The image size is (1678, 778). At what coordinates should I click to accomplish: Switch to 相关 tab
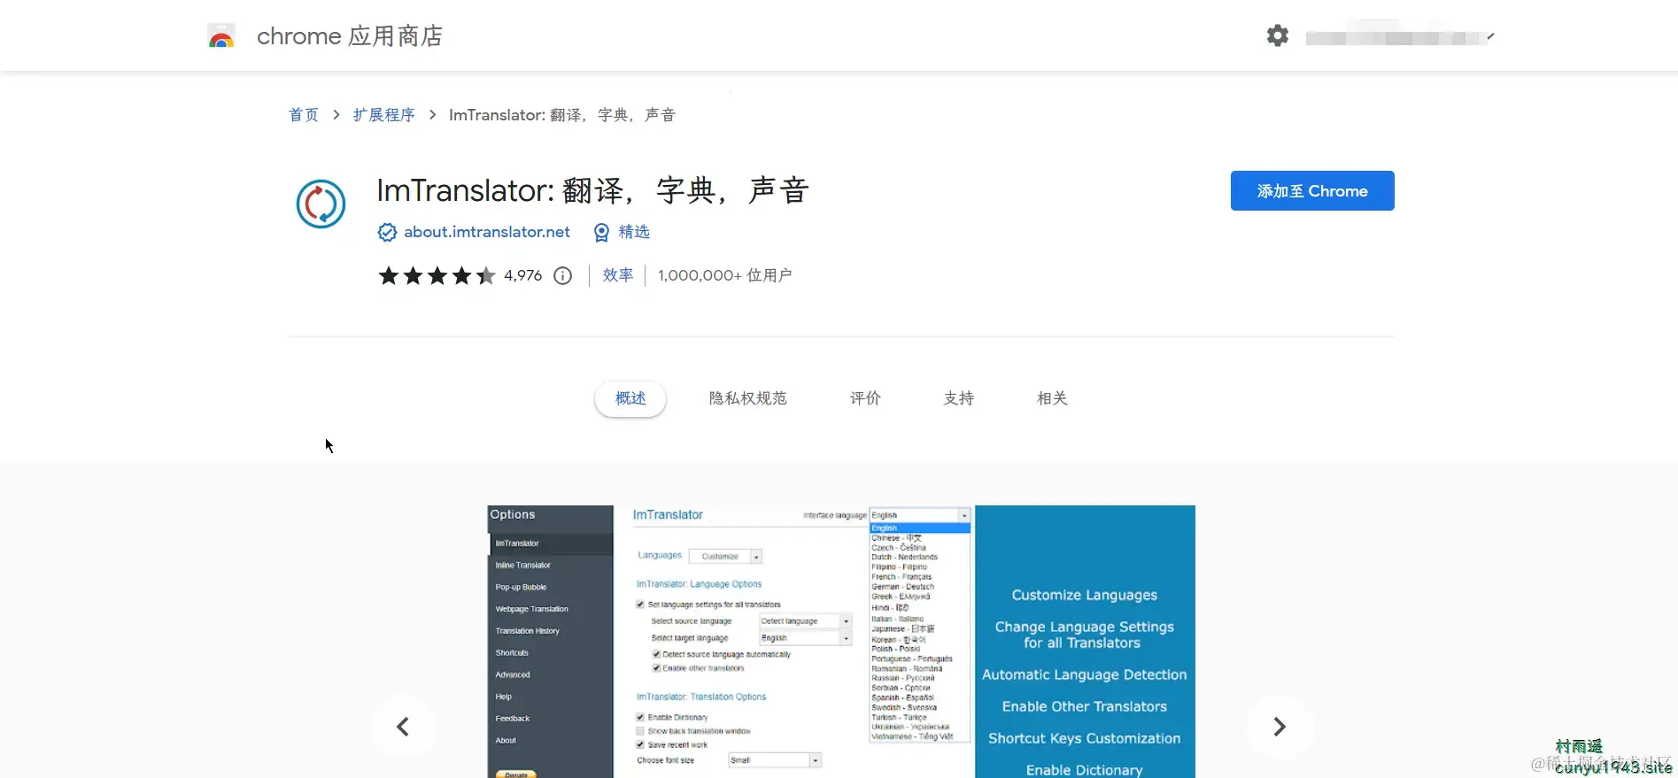(1052, 398)
